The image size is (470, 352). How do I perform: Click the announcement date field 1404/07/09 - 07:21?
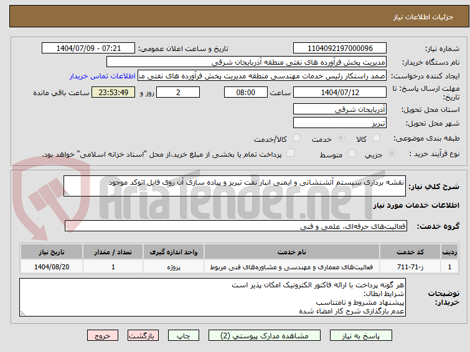click(88, 49)
